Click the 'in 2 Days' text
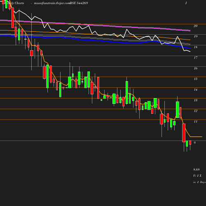The width and height of the screenshot is (206, 206). point(199,182)
